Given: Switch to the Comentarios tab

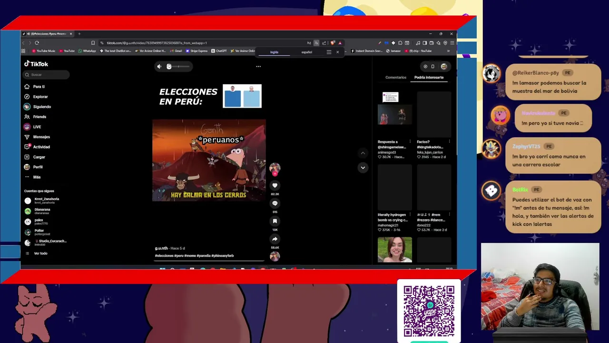Looking at the screenshot, I should (x=396, y=77).
